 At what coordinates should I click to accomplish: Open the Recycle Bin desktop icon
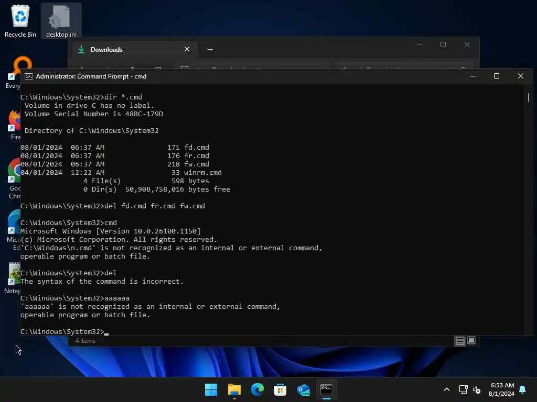20,20
